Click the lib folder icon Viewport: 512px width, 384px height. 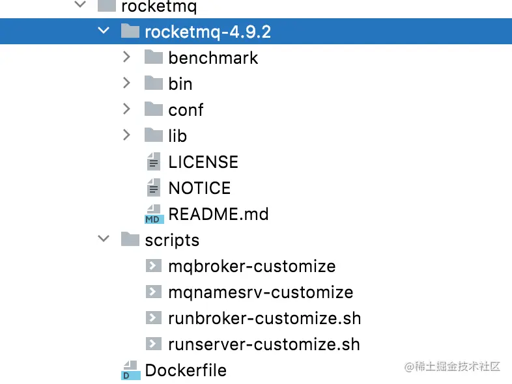pos(154,135)
